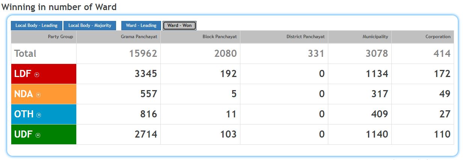Expand the NDA party group plus icon

point(38,95)
